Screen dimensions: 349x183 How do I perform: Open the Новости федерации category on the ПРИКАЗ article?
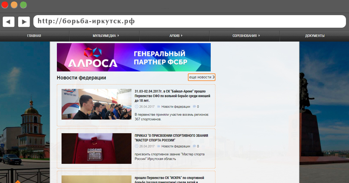(176, 146)
